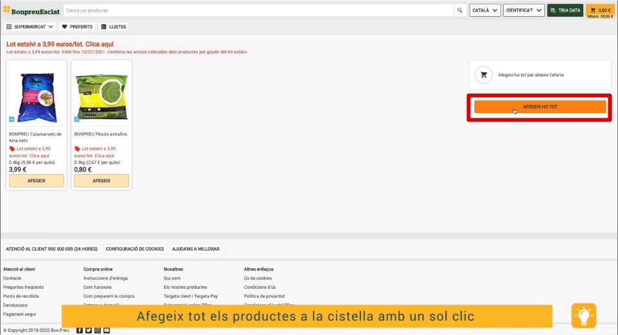Image resolution: width=618 pixels, height=335 pixels.
Task: Open the Calamarsets de Xina product image
Action: [37, 96]
